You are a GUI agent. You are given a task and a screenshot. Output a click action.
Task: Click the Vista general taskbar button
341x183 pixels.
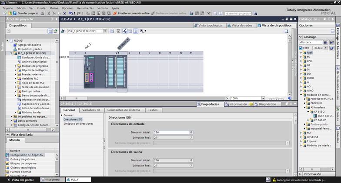(53, 180)
